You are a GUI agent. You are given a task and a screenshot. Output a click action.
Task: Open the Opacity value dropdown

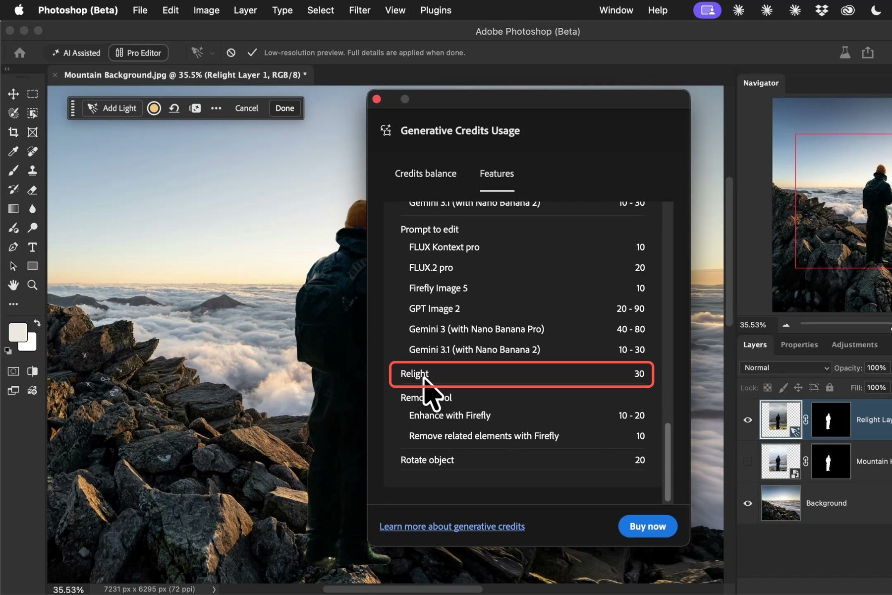tap(878, 368)
